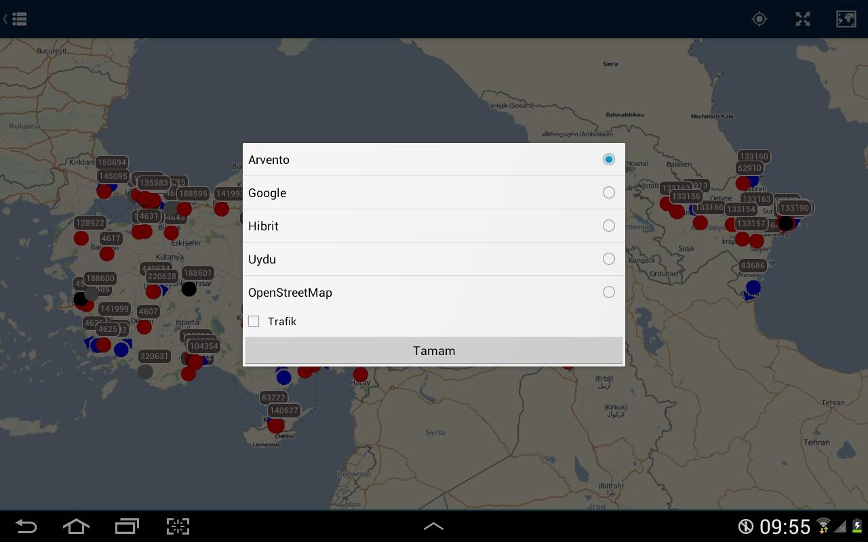868x542 pixels.
Task: Tap the screen capture icon in navigation bar
Action: (177, 526)
